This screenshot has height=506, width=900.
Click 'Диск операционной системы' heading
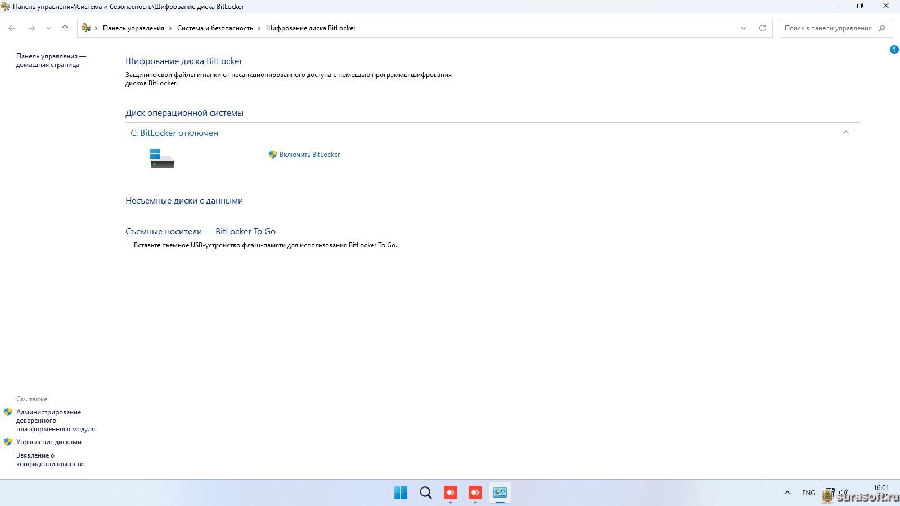pyautogui.click(x=184, y=113)
